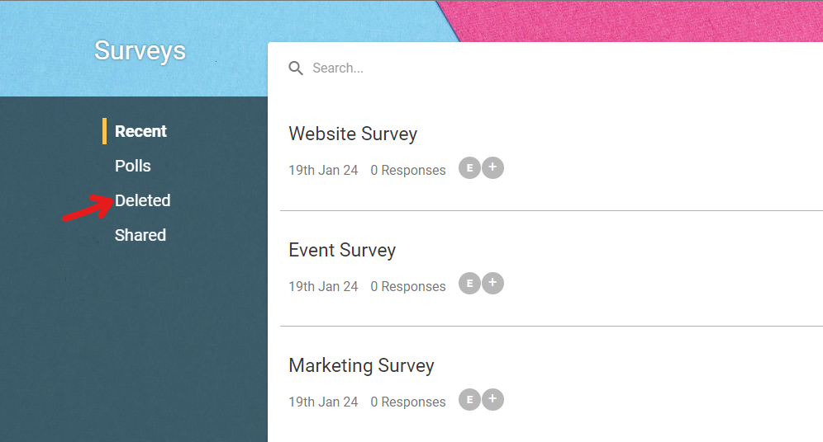This screenshot has width=823, height=442.
Task: Click the 19th Jan 24 date of Website Survey
Action: click(x=323, y=170)
